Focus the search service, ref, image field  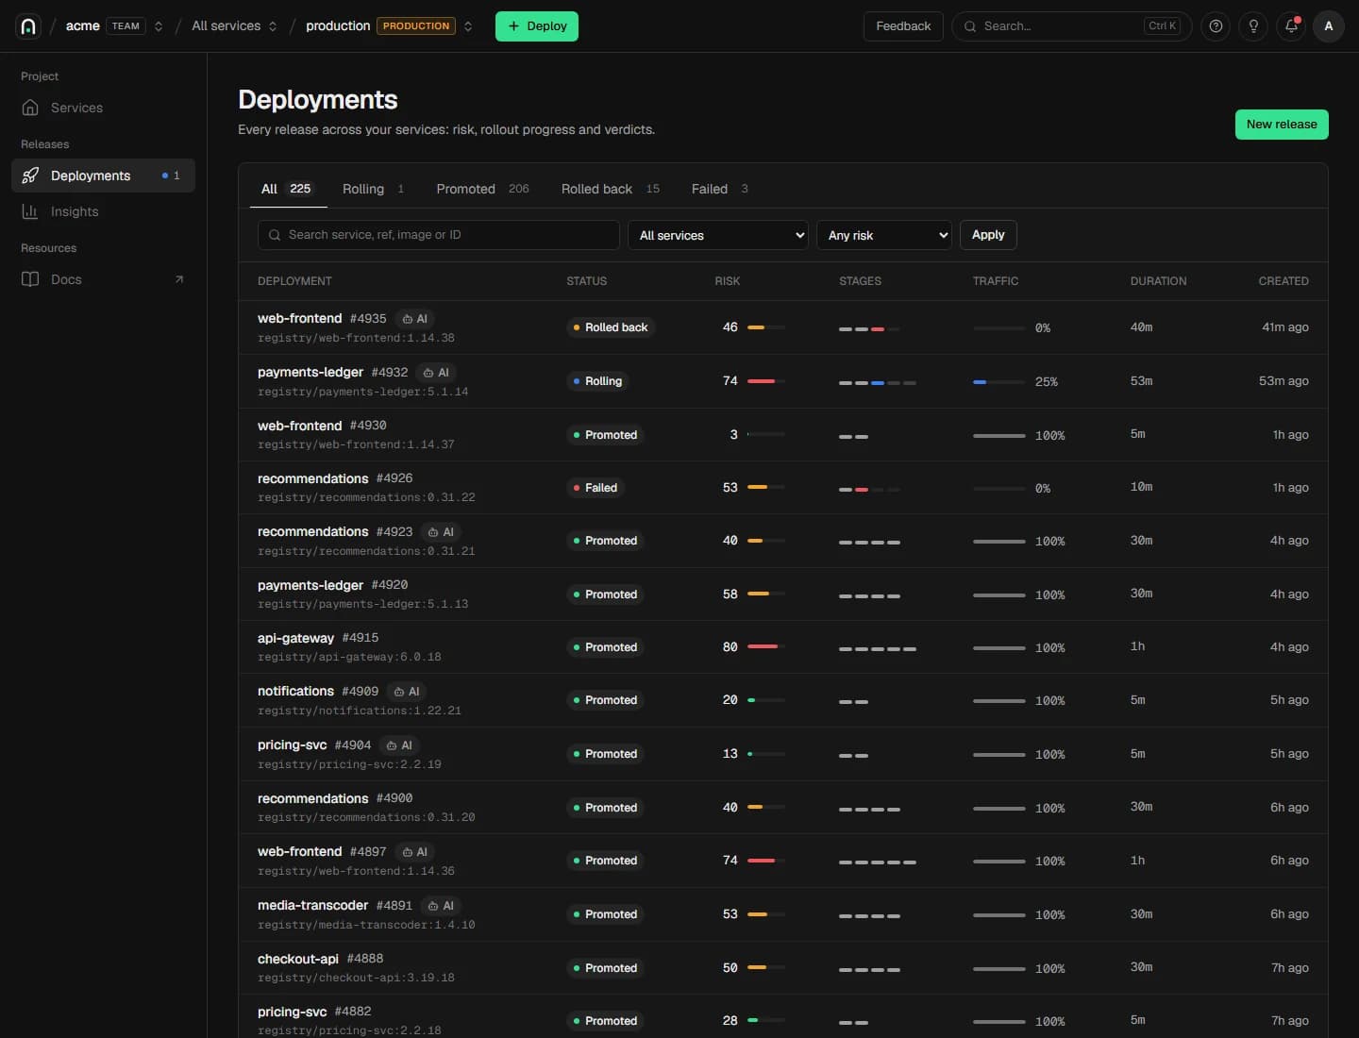[439, 235]
